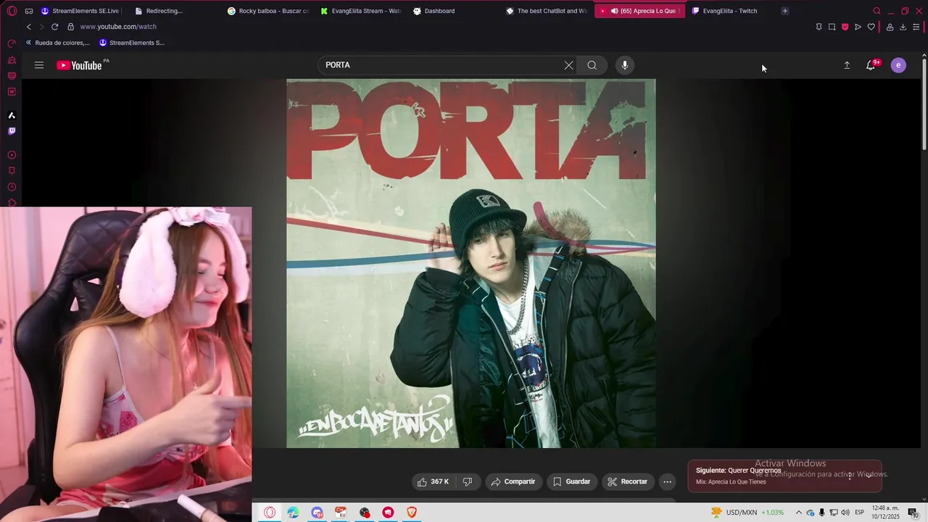Open the Opera main menu logo
The width and height of the screenshot is (928, 522).
coord(12,11)
